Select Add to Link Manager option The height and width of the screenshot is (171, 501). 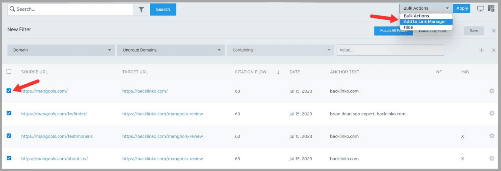pyautogui.click(x=425, y=22)
